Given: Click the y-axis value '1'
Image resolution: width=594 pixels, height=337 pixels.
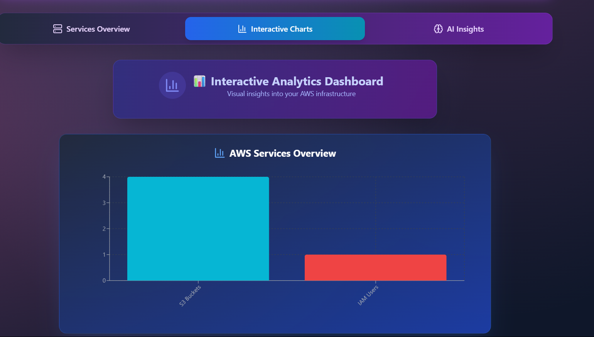Looking at the screenshot, I should pyautogui.click(x=104, y=254).
